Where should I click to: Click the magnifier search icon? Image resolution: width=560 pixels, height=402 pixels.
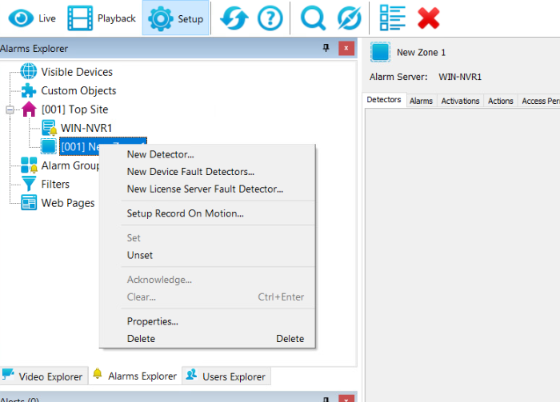pos(313,18)
